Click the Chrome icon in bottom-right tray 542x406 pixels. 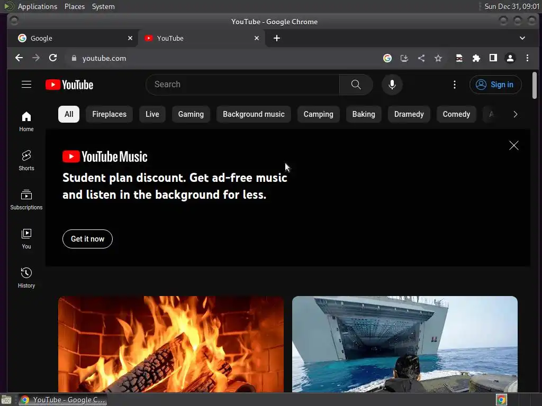coord(501,400)
